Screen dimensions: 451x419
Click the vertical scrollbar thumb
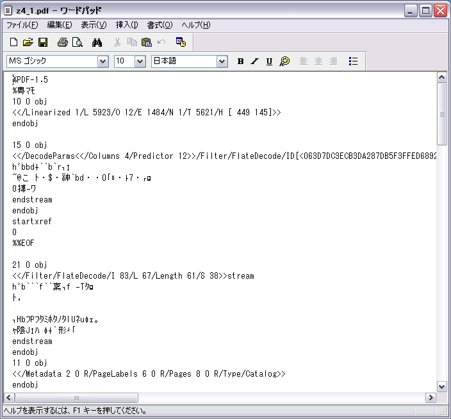tap(442, 114)
